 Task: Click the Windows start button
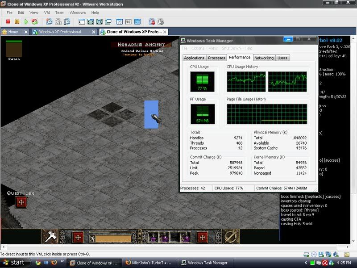[15, 263]
